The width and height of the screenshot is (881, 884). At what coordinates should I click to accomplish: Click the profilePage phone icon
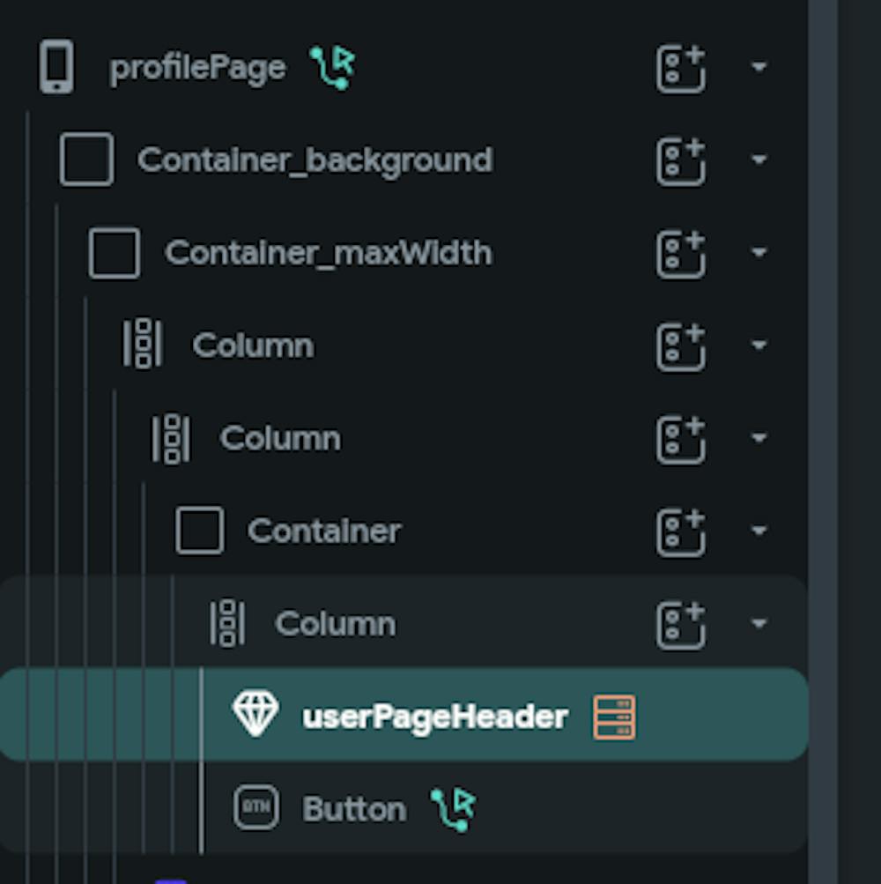[56, 68]
